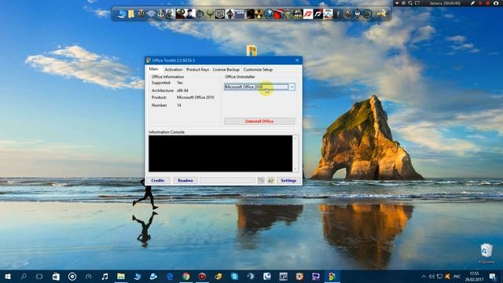Image resolution: width=503 pixels, height=283 pixels.
Task: Click inside the black Information Console
Action: tap(220, 153)
